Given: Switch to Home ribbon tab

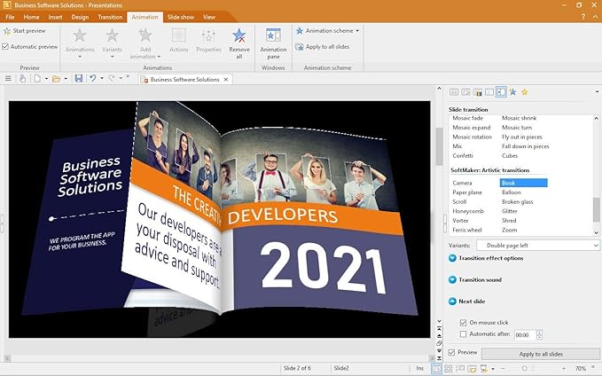Looking at the screenshot, I should point(31,17).
